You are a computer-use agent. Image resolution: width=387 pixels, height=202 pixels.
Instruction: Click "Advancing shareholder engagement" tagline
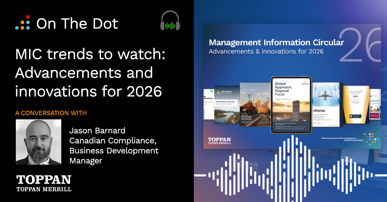pos(342,139)
